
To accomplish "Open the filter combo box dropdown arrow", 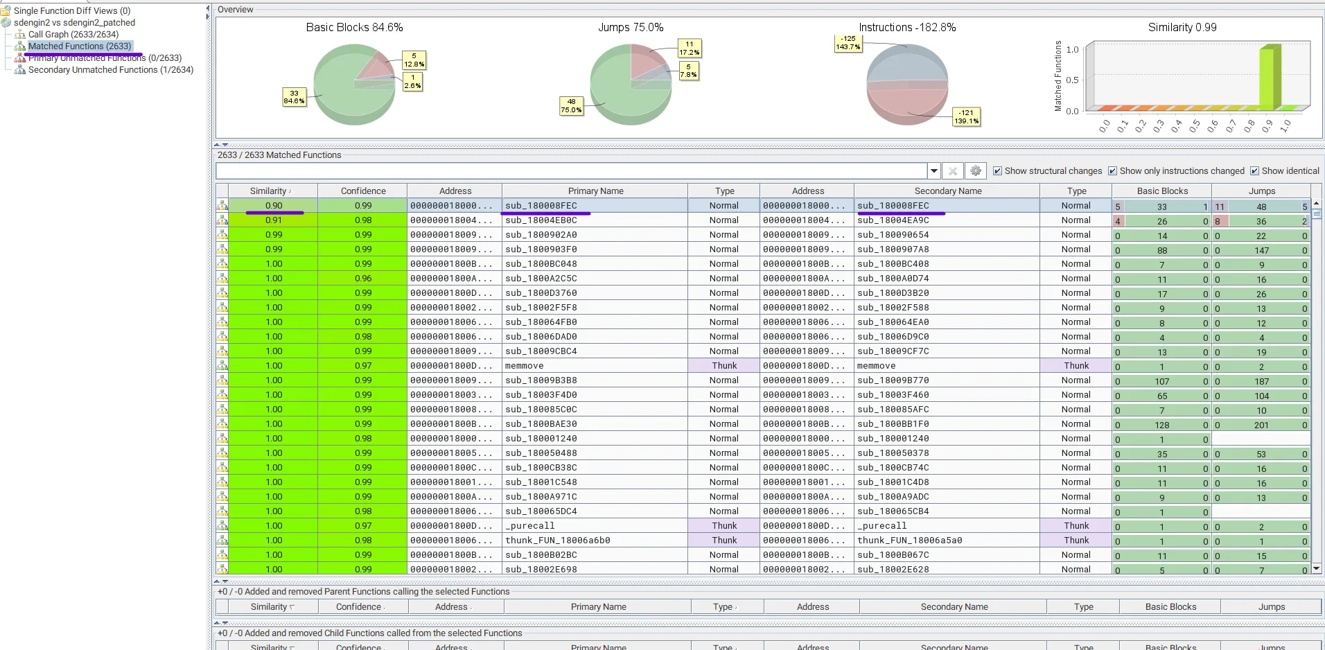I will 934,171.
